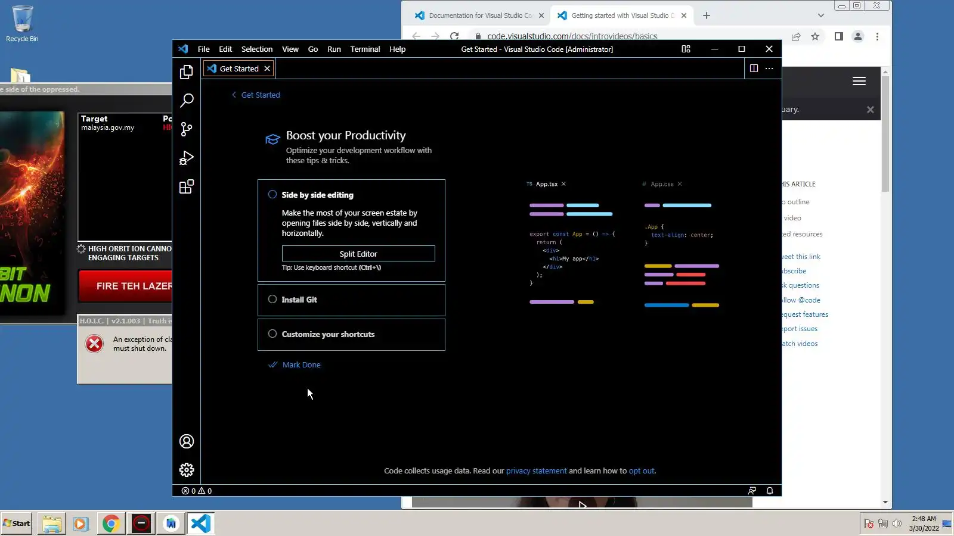Open the Help menu
This screenshot has height=536, width=954.
point(398,49)
